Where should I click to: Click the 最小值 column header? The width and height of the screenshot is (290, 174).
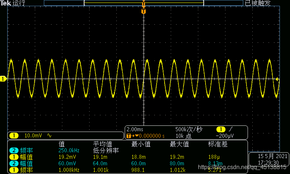141,144
